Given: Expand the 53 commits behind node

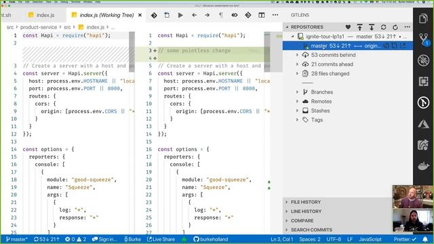Looking at the screenshot, I should (298, 55).
